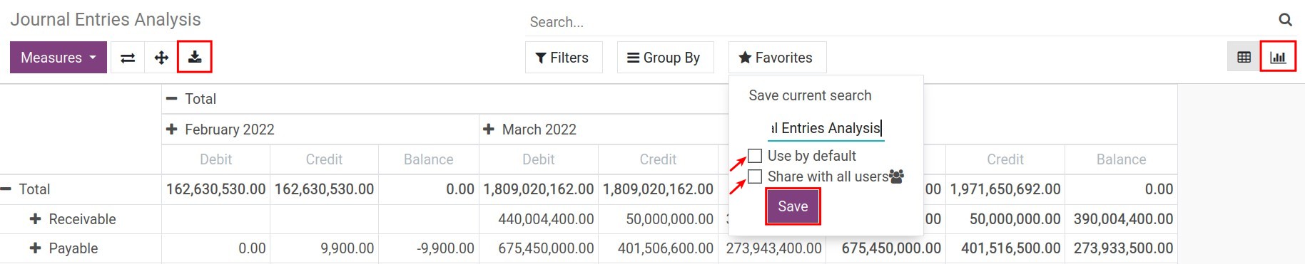Open the Group By menu
The height and width of the screenshot is (264, 1305).
(x=665, y=58)
